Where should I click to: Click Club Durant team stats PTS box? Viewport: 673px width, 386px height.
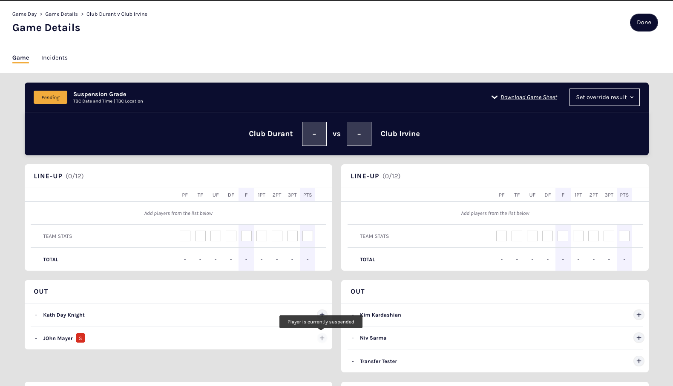(308, 236)
